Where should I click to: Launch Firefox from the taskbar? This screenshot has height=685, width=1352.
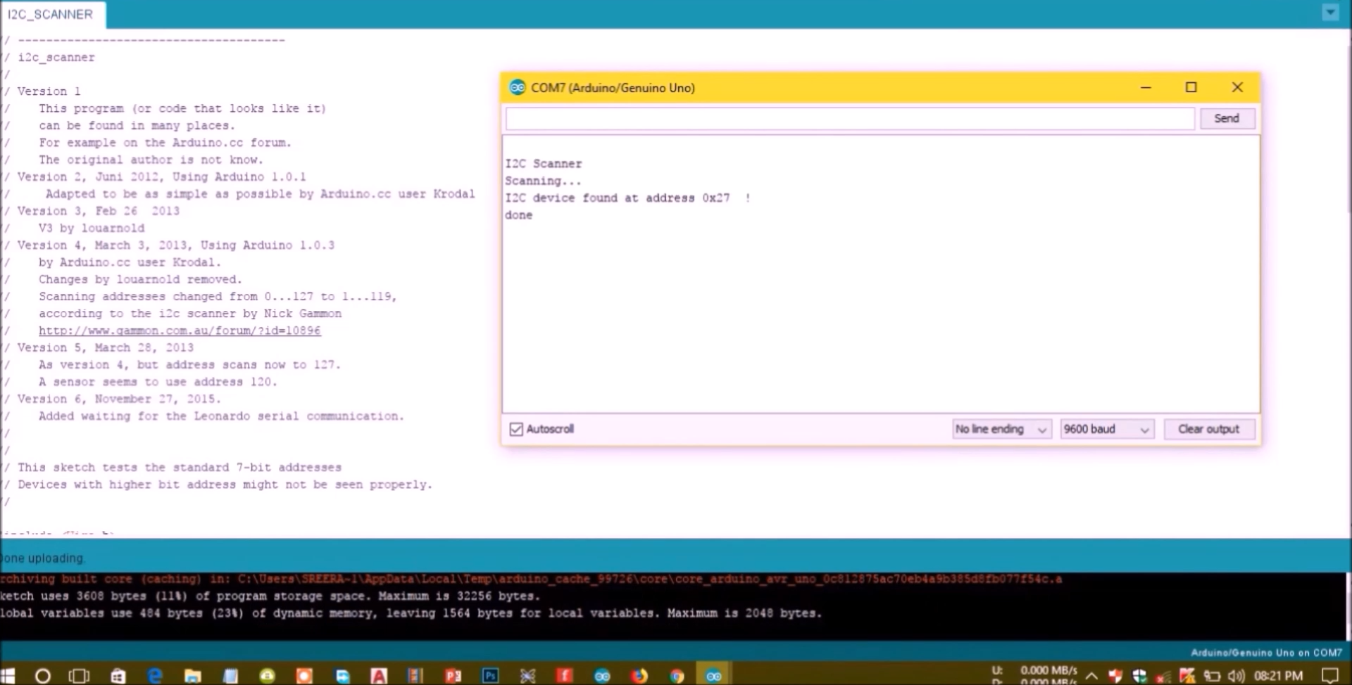(x=639, y=675)
